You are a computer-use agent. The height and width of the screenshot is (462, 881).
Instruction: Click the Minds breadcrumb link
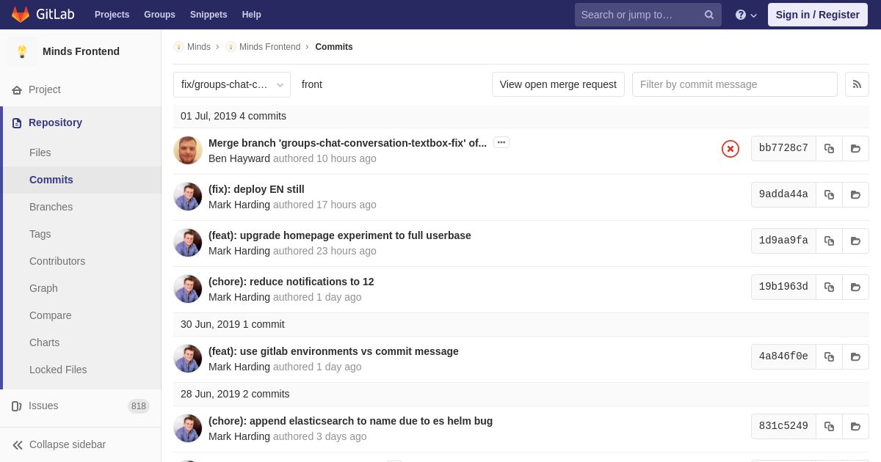click(192, 47)
